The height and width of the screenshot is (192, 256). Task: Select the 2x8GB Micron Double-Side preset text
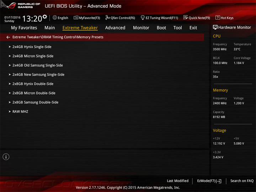(34, 93)
